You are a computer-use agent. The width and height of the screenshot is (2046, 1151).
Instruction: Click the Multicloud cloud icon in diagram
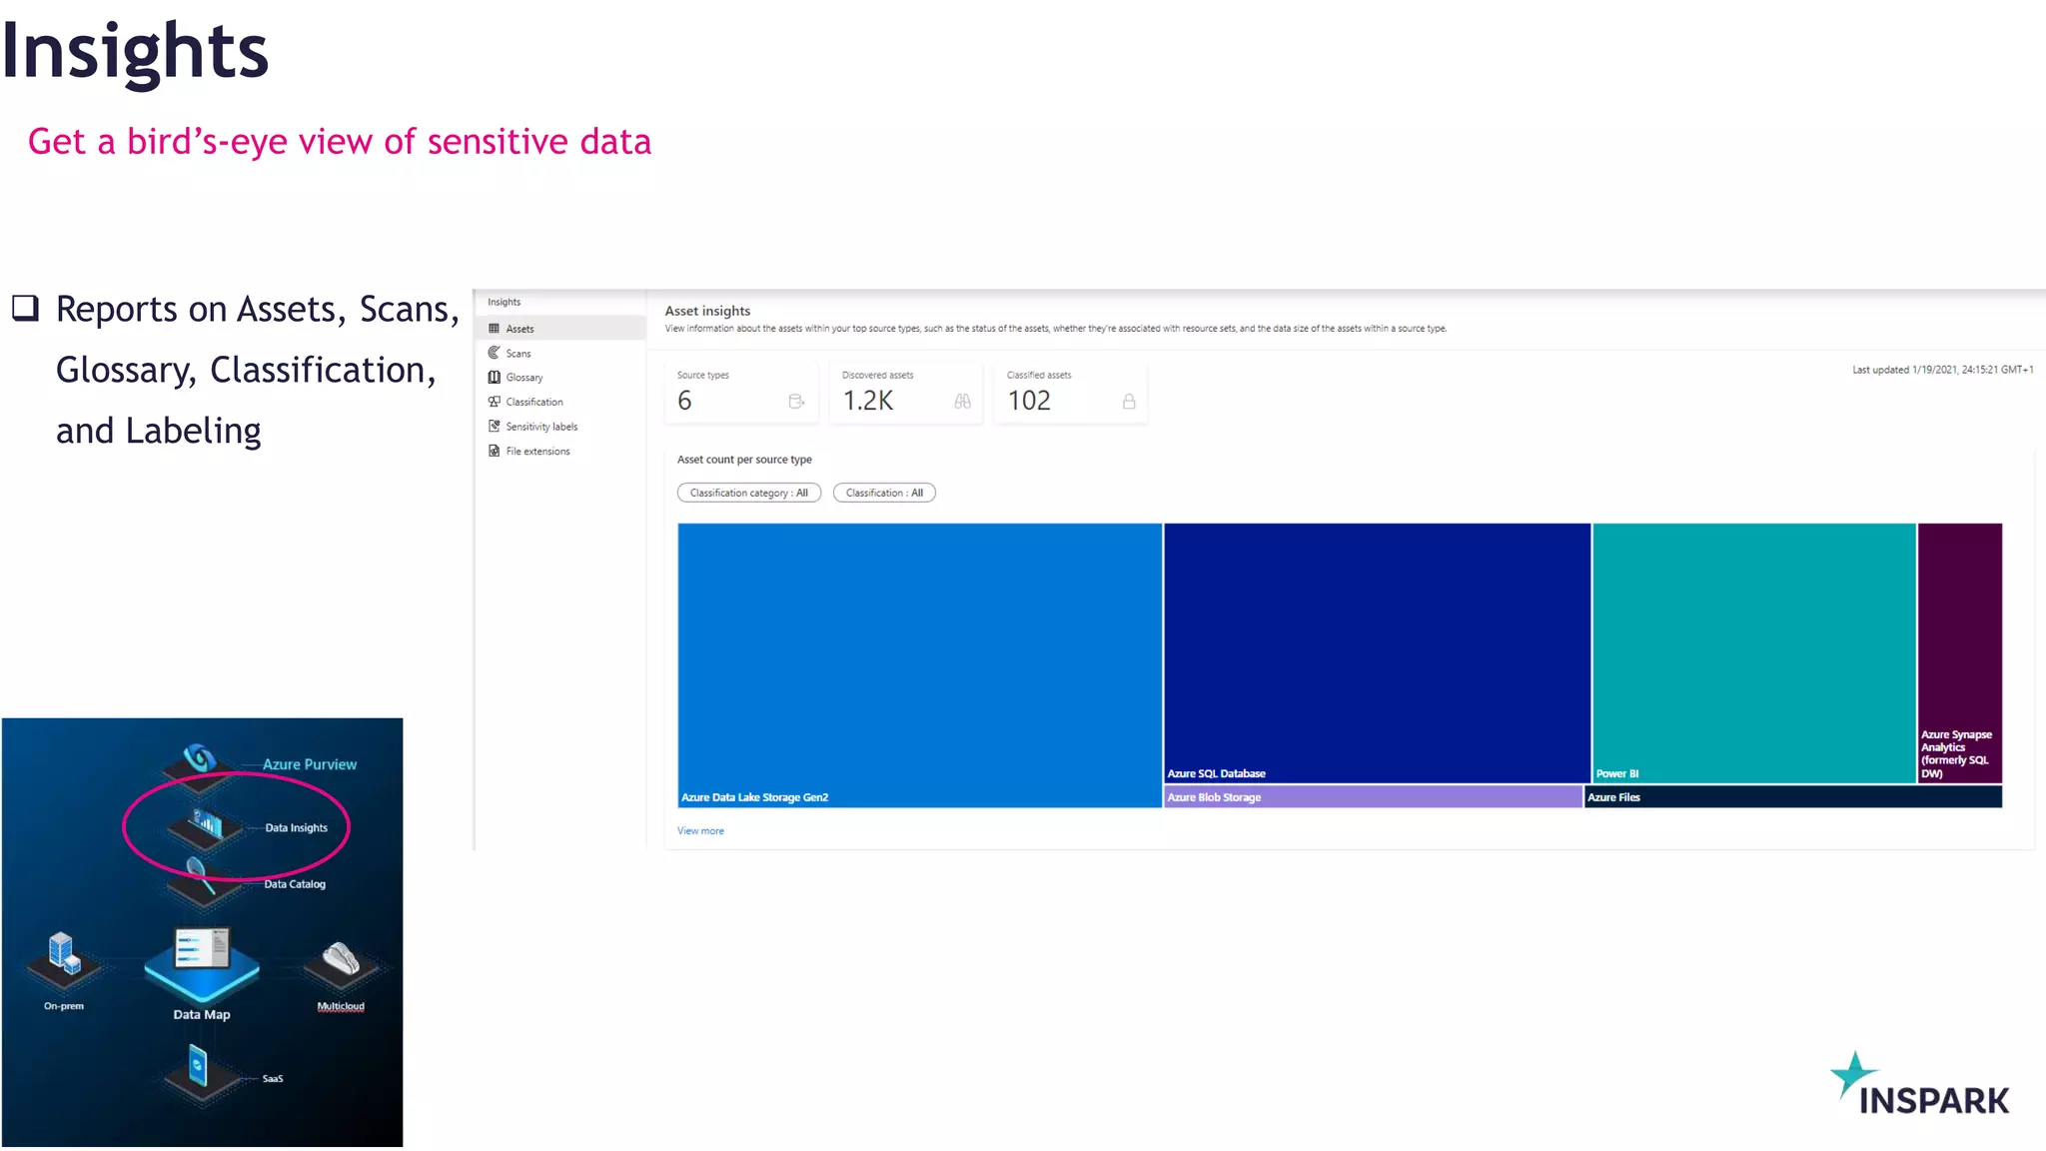coord(341,958)
